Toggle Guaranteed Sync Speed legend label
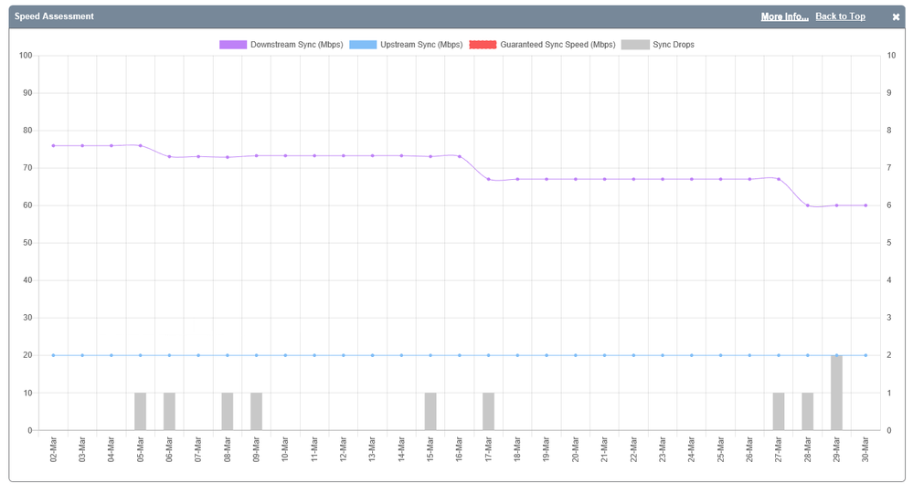913x494 pixels. pos(557,45)
